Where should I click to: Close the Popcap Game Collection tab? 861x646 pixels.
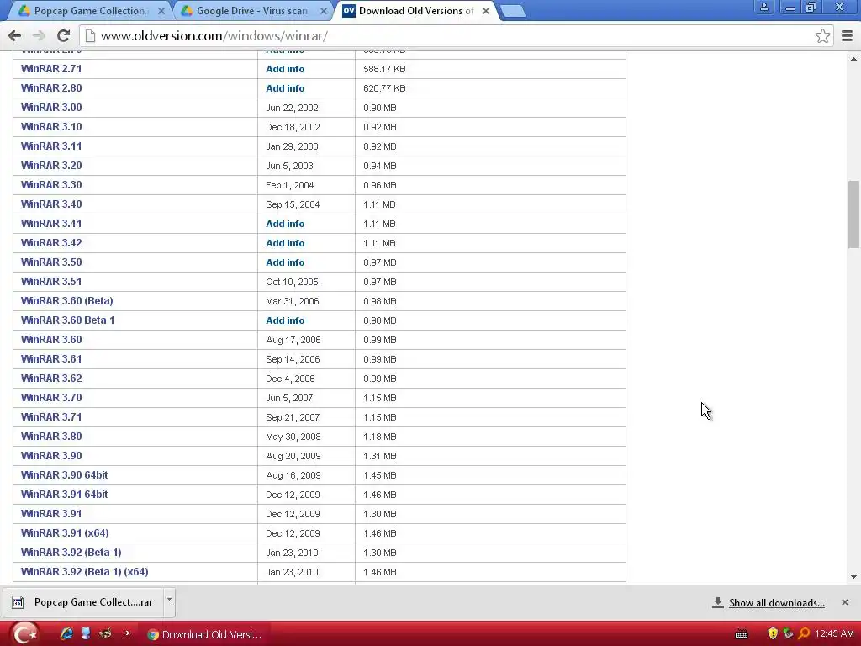161,10
